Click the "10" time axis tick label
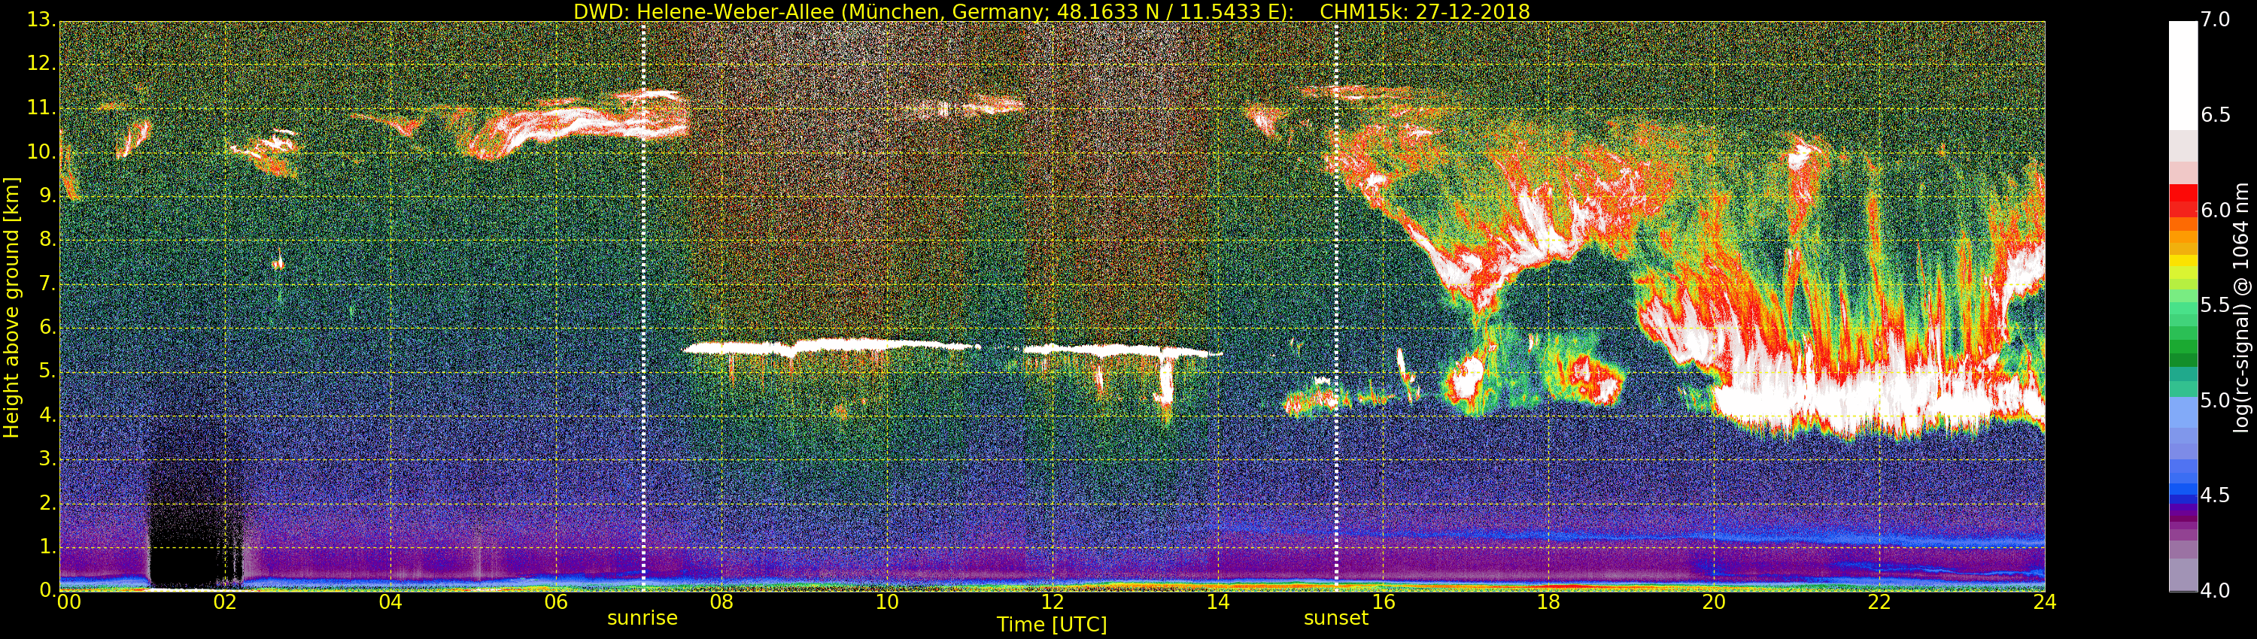 coord(887,602)
